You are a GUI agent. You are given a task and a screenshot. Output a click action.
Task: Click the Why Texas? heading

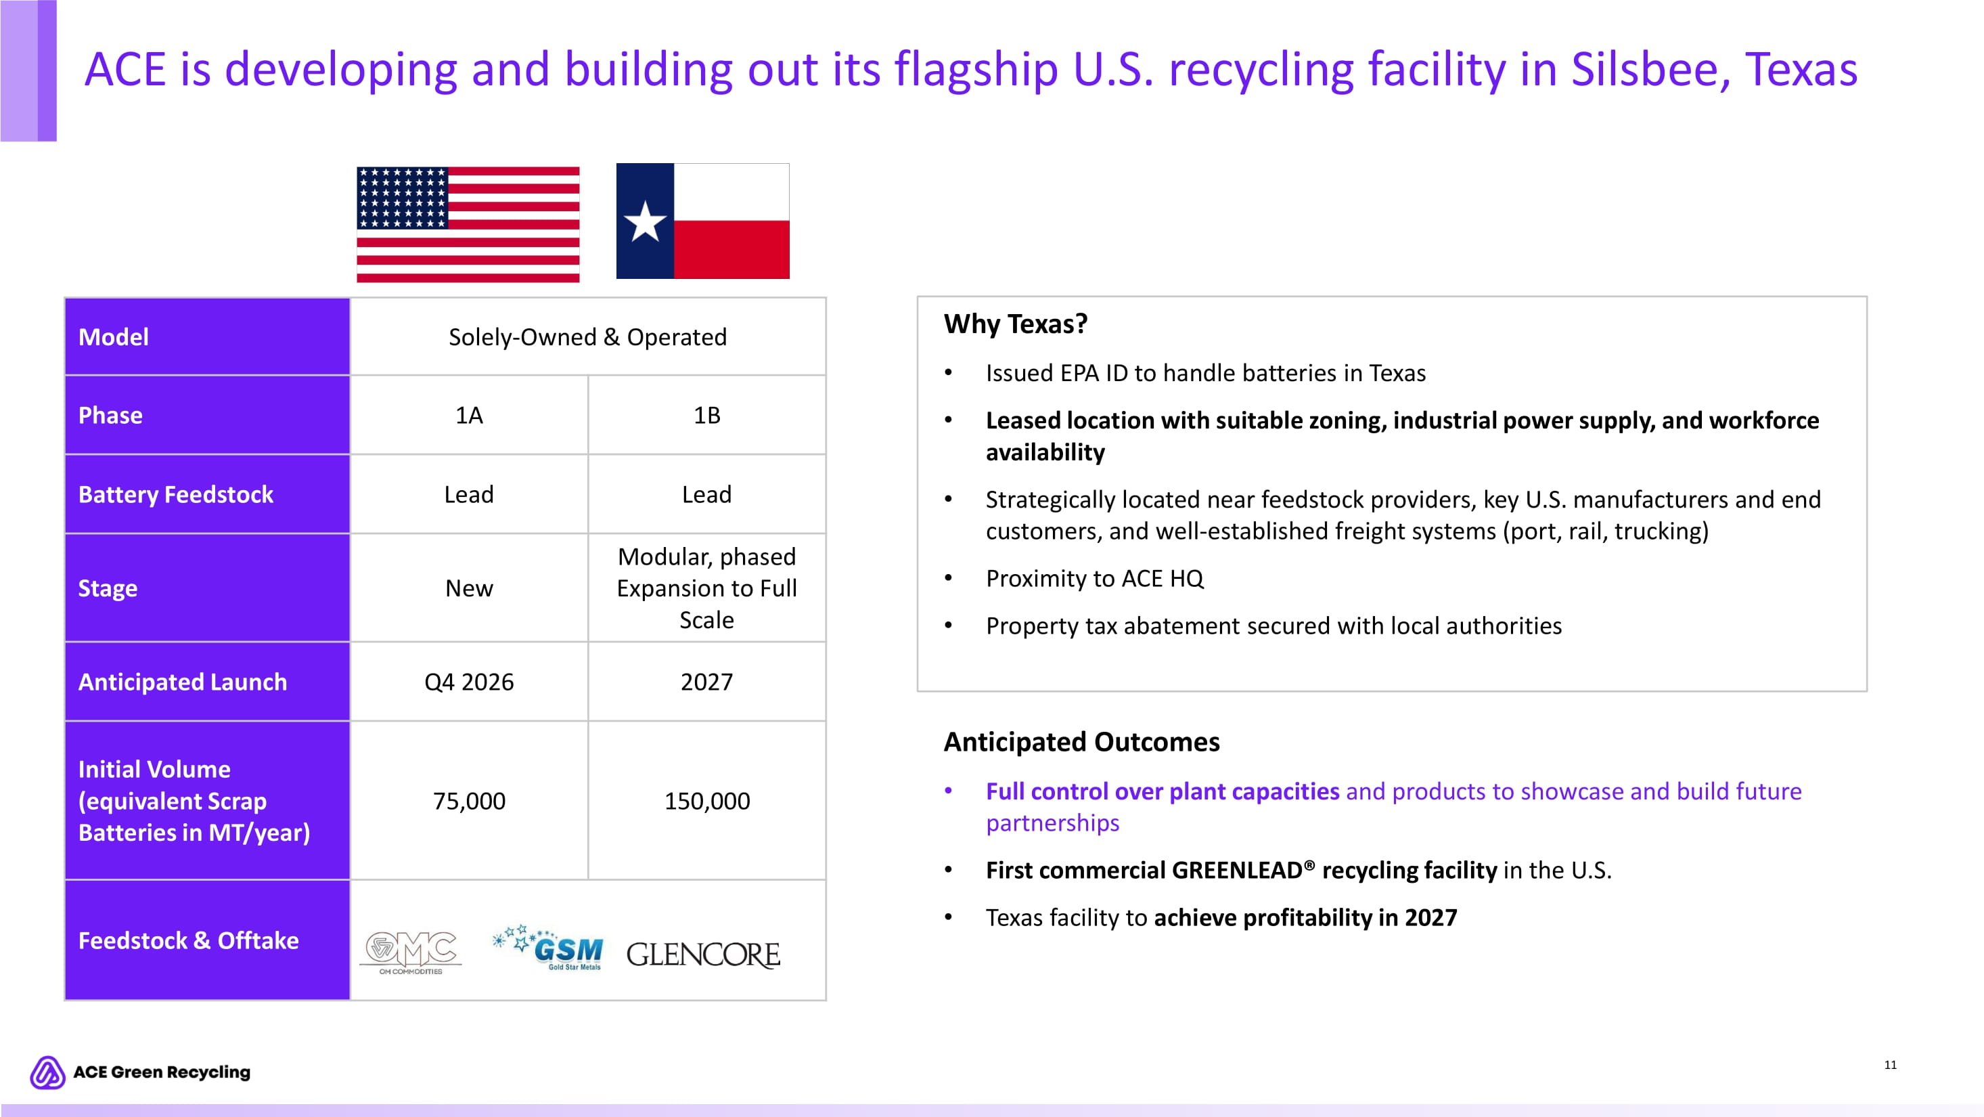point(1016,324)
